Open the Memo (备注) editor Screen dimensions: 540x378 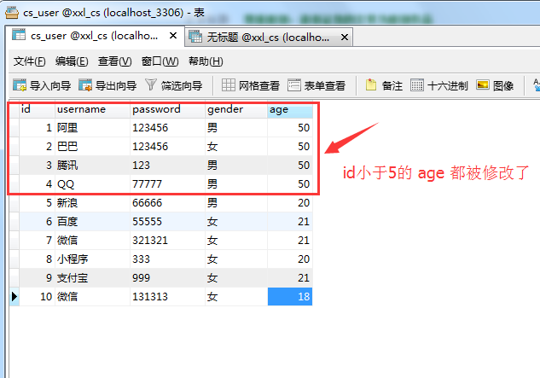[384, 85]
